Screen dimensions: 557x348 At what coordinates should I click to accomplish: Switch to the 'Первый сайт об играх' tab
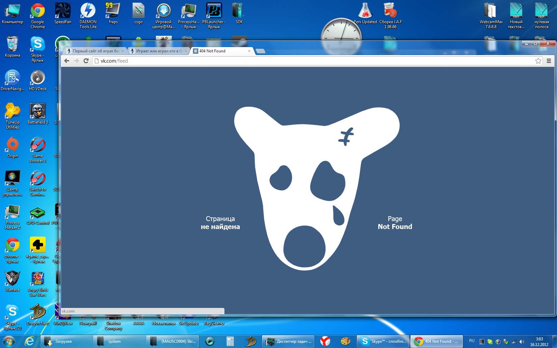[x=95, y=51]
